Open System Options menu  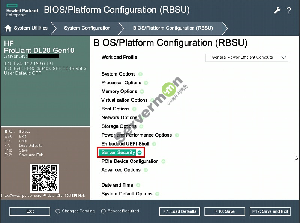[118, 74]
